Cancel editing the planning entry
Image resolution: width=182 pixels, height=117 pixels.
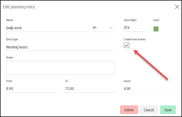pyautogui.click(x=149, y=110)
